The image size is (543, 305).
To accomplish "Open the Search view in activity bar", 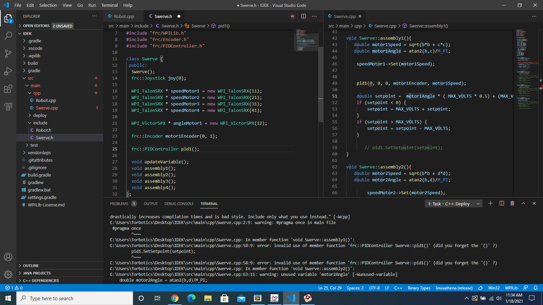I will click(x=8, y=36).
